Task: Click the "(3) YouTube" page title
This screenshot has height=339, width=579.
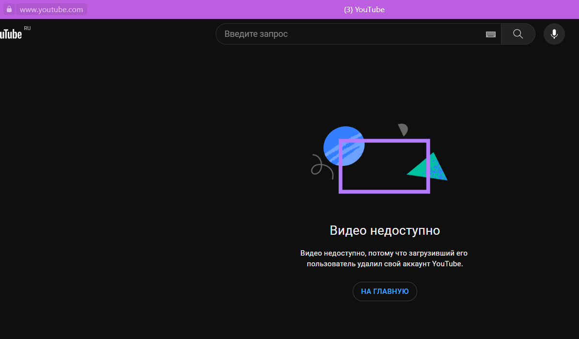Action: [364, 9]
